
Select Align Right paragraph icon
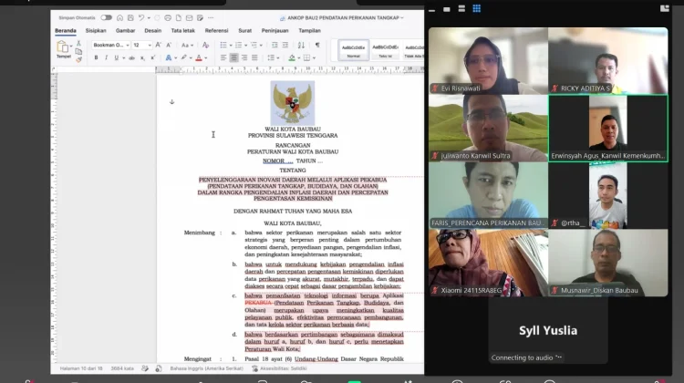244,57
